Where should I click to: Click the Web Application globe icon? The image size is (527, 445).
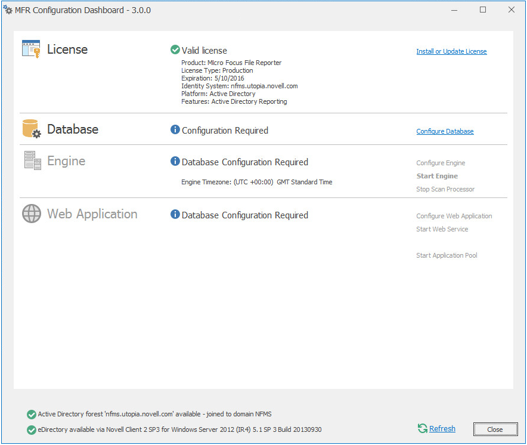(x=32, y=214)
